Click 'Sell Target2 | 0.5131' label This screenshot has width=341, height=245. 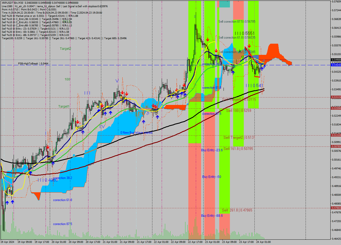(x=239, y=137)
